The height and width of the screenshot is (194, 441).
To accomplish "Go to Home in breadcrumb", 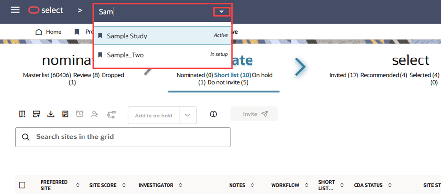I will (x=53, y=32).
